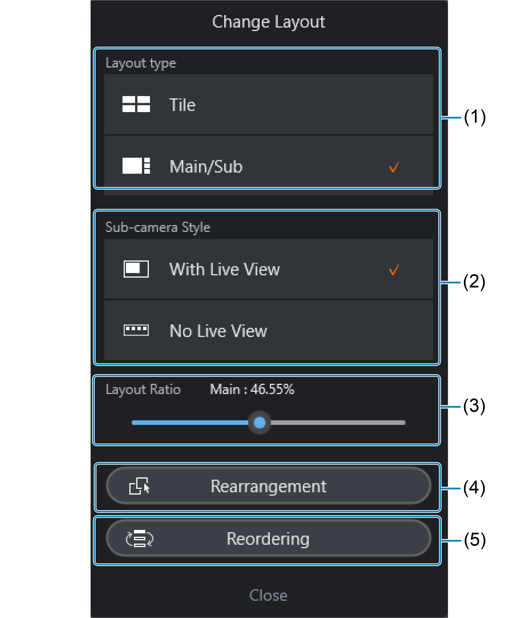The width and height of the screenshot is (518, 618).
Task: Click the Main/Sub layout icon
Action: pyautogui.click(x=136, y=166)
